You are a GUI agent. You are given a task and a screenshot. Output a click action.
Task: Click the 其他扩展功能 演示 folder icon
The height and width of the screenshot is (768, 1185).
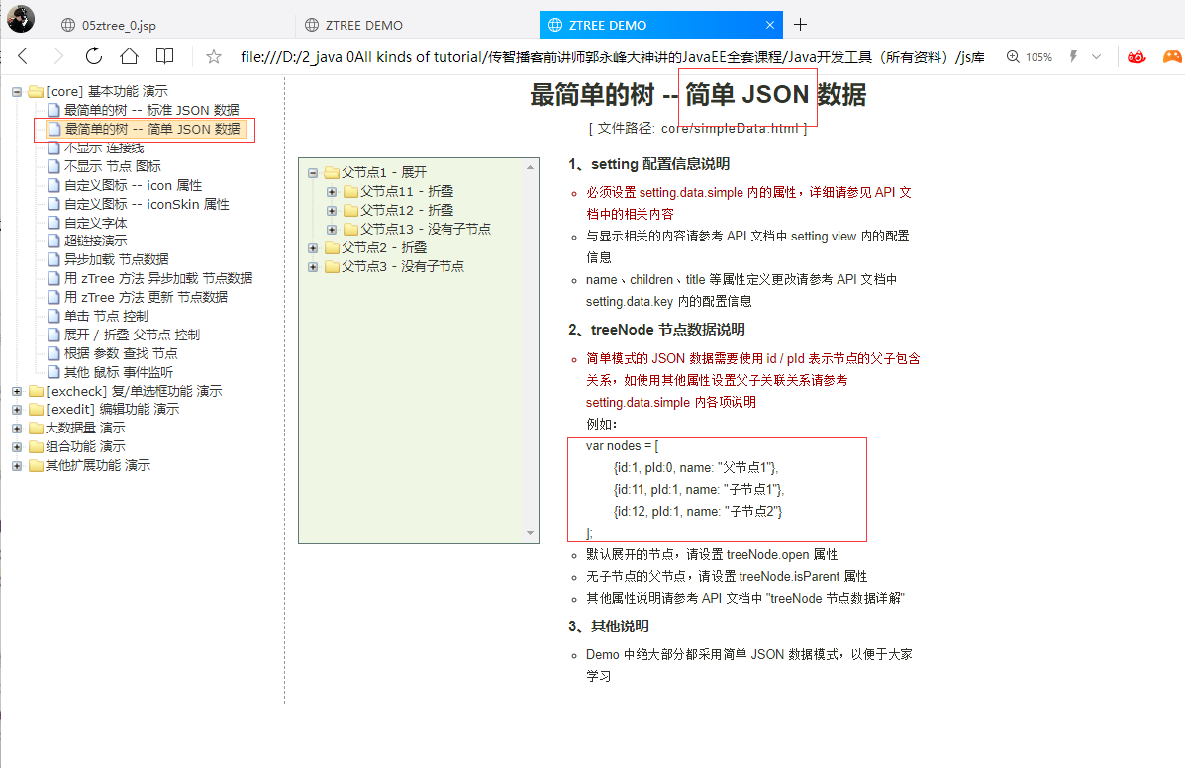[x=36, y=466]
